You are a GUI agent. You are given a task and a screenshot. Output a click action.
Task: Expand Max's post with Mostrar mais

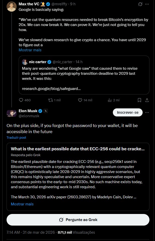point(30,50)
